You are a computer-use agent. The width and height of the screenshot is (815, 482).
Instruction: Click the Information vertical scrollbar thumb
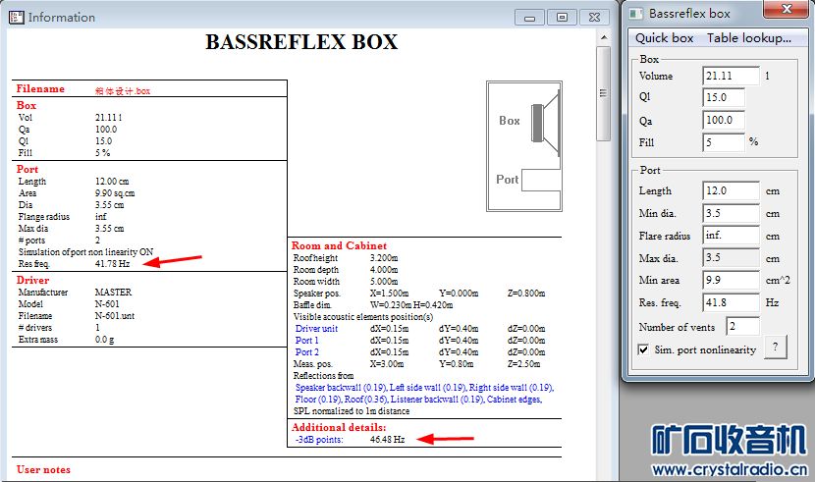tap(604, 93)
